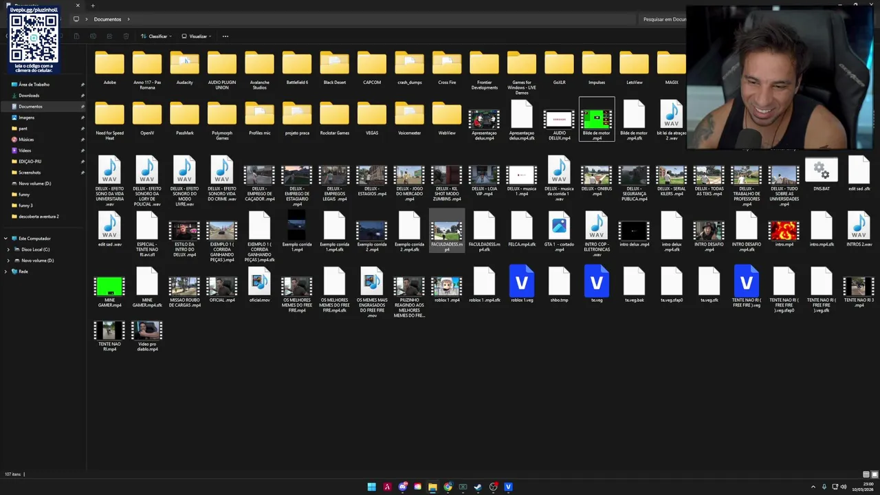
Task: Open the taskbar clock and date
Action: [864, 487]
